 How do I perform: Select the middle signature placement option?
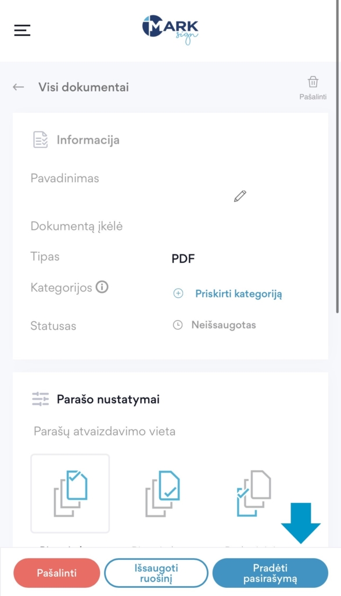pyautogui.click(x=163, y=494)
